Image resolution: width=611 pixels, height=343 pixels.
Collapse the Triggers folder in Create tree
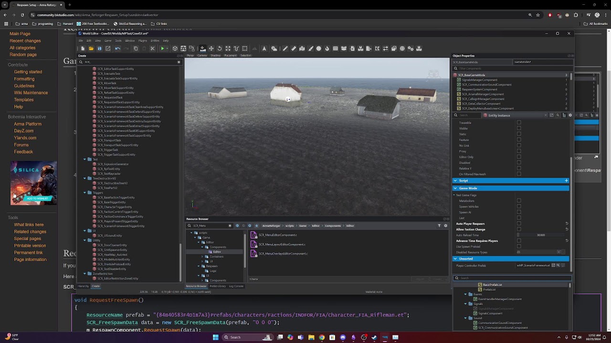pos(84,193)
